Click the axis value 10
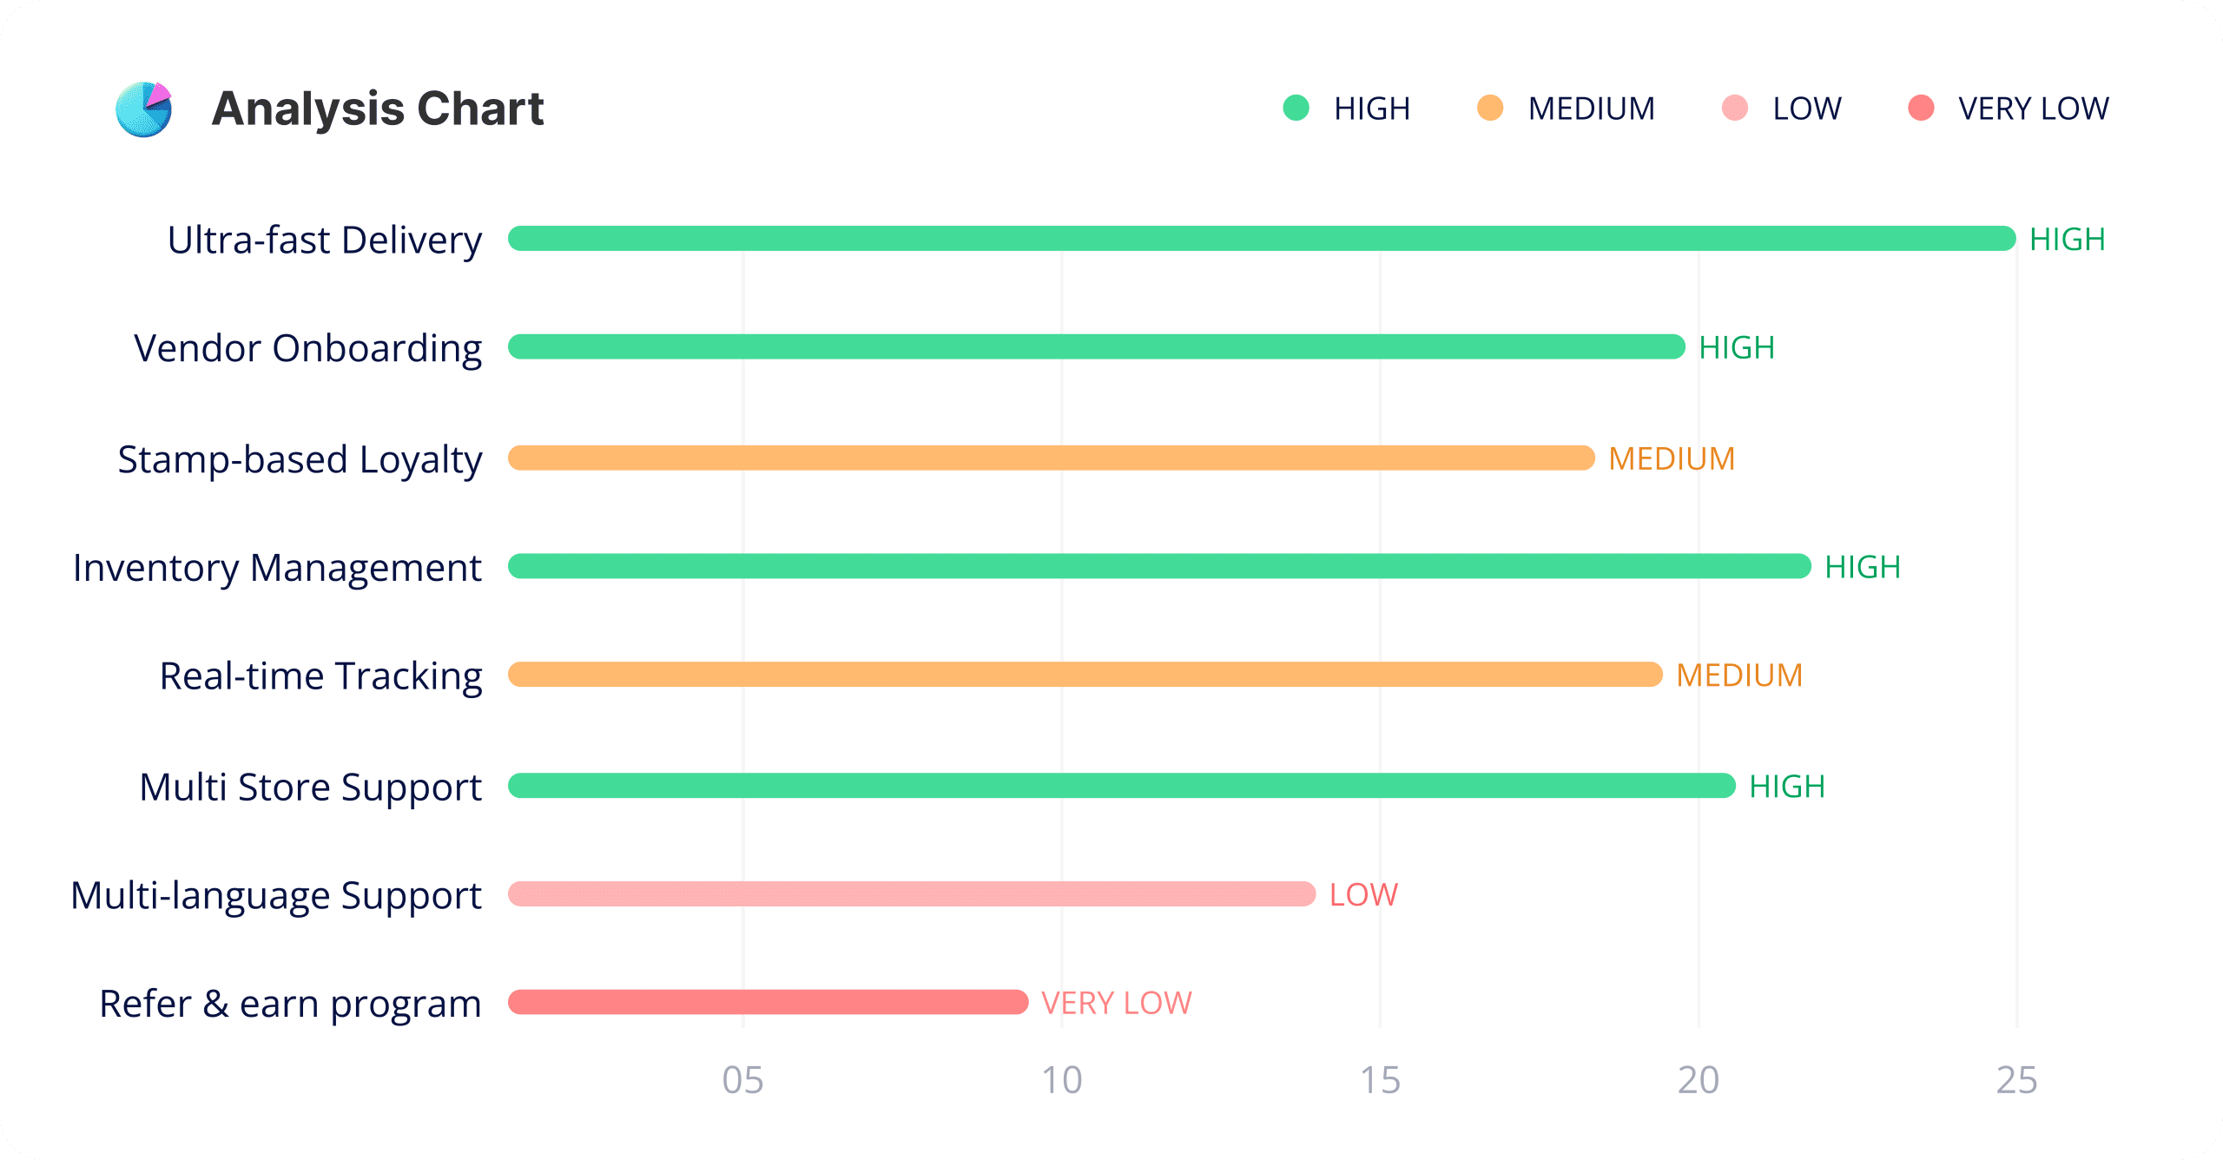The image size is (2223, 1160). tap(1061, 1080)
